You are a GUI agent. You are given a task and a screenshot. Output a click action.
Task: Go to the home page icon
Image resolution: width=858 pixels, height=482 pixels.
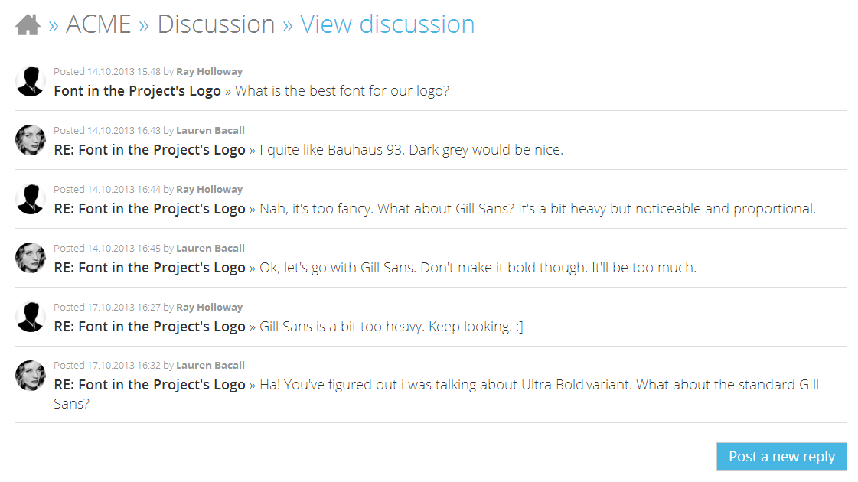(x=28, y=24)
